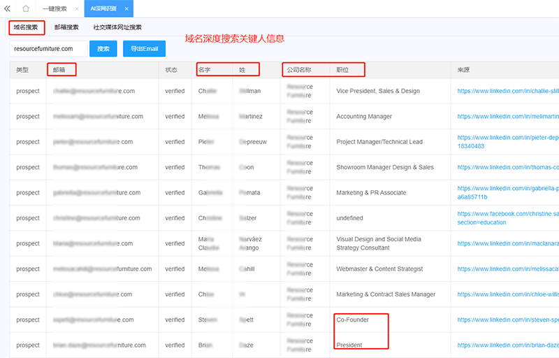Go to home via house icon
559x358 pixels.
26,8
